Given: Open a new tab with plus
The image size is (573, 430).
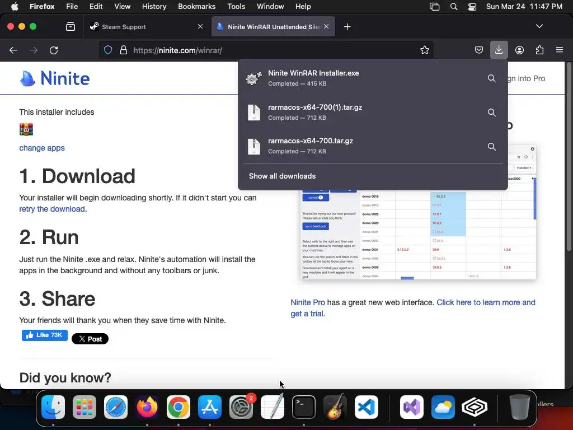Looking at the screenshot, I should point(347,27).
